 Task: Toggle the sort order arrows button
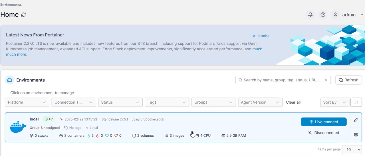pos(356,102)
